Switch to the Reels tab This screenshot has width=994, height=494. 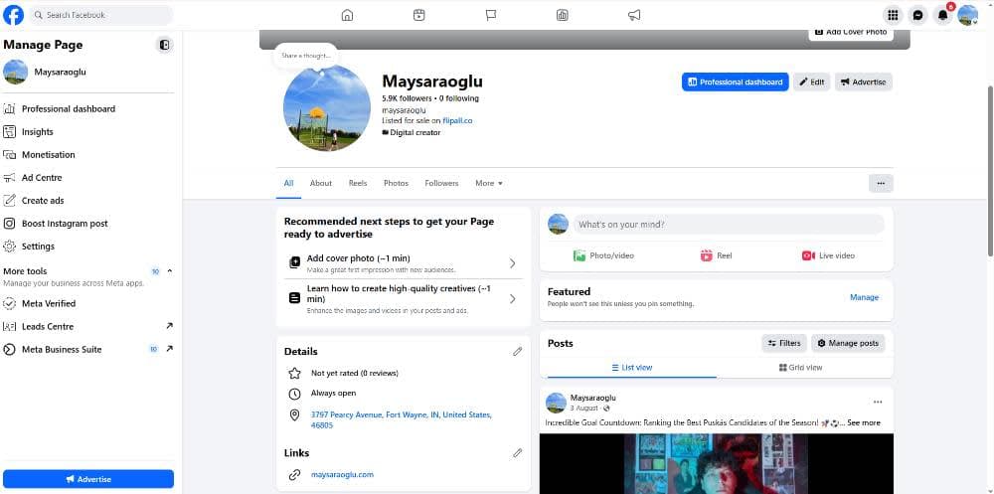[x=358, y=183]
